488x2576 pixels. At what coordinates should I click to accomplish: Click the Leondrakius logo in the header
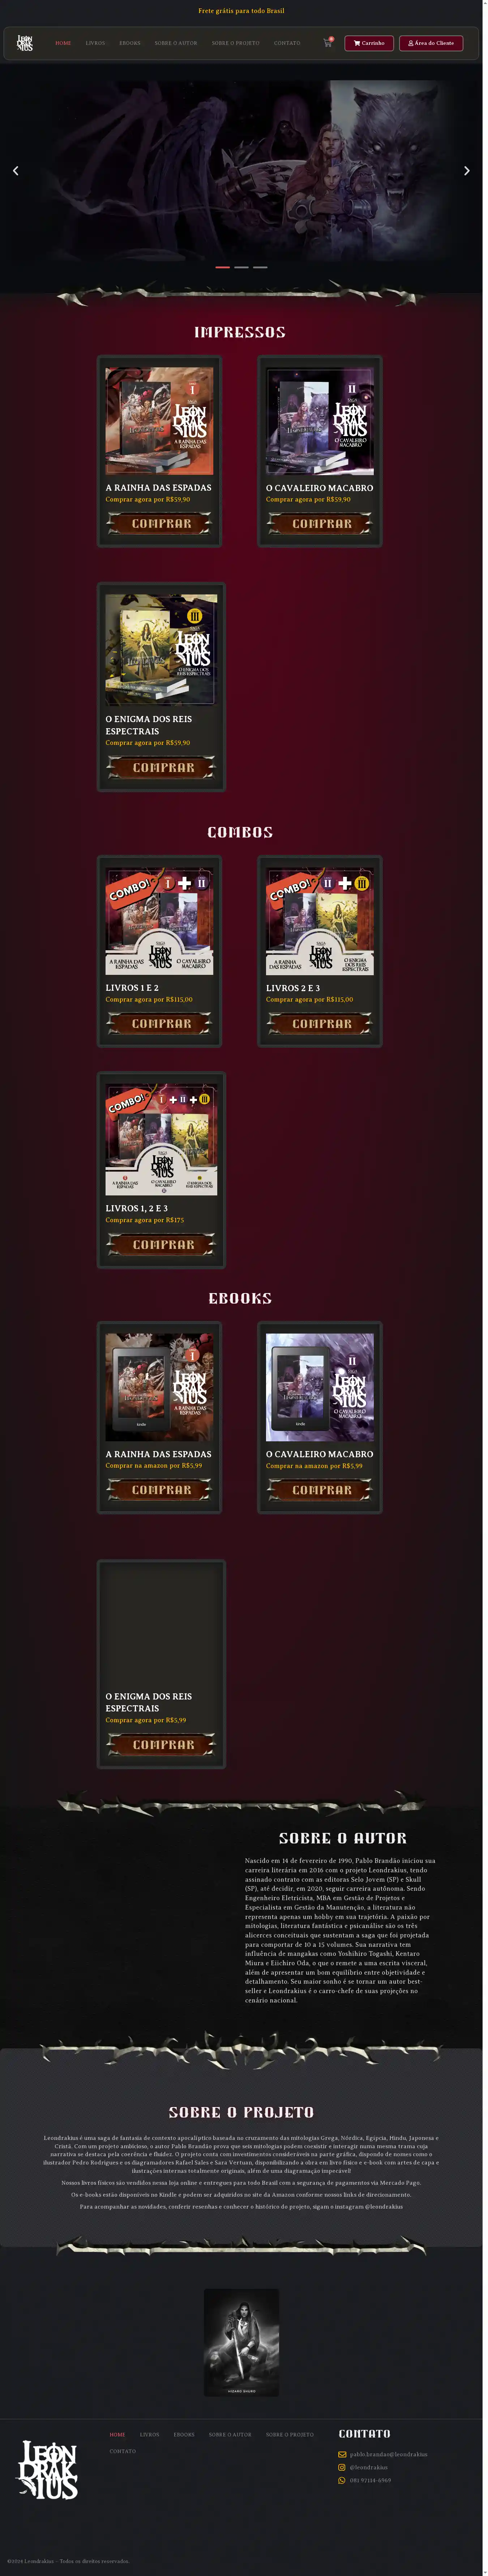coord(25,43)
